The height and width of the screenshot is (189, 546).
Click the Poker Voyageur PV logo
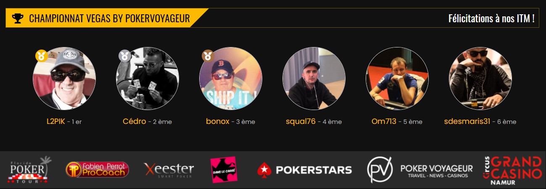(419, 170)
